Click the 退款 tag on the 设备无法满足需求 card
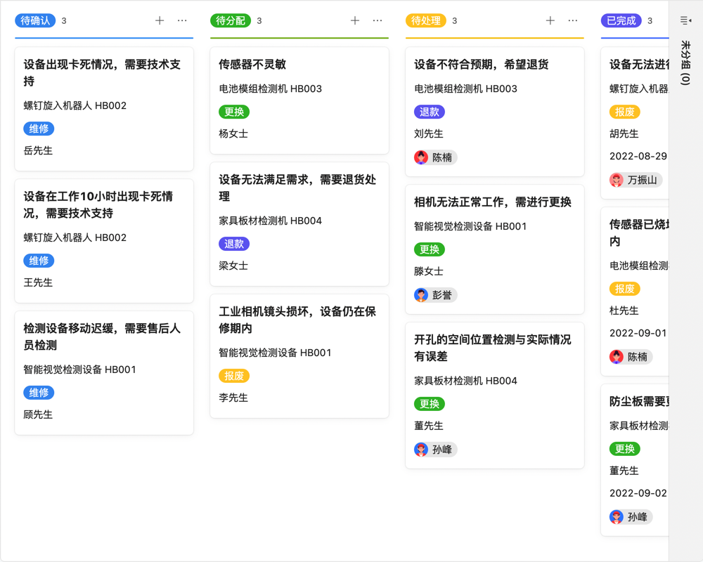 tap(234, 243)
